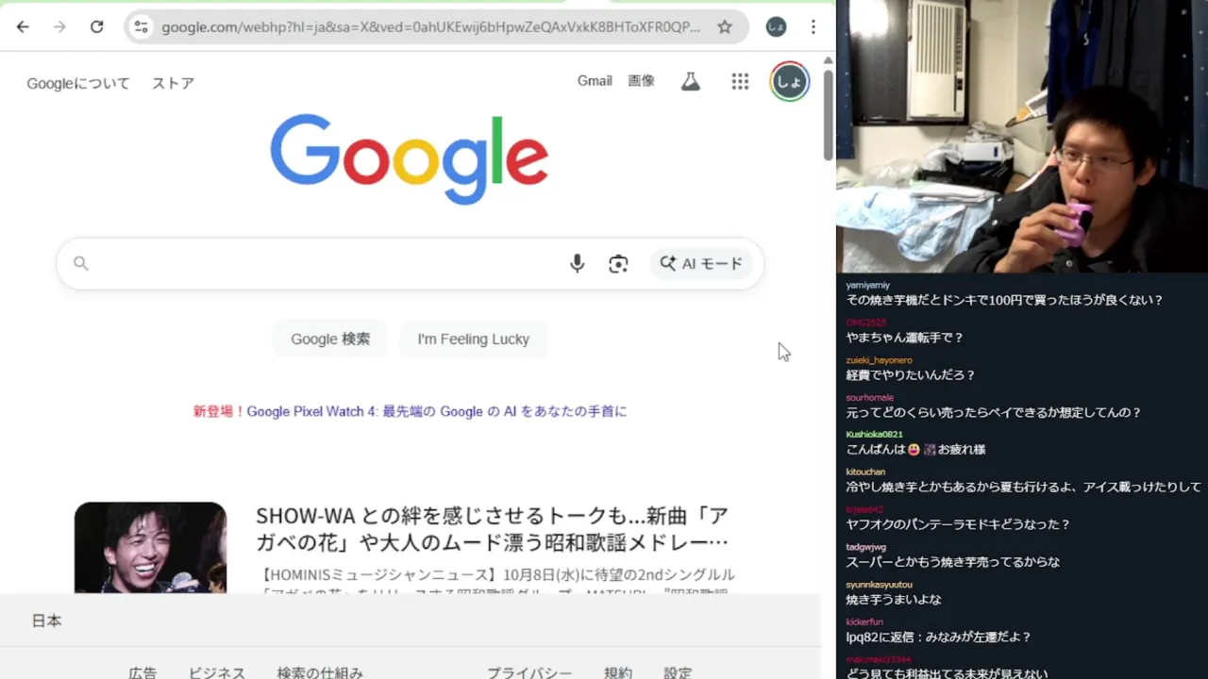Image resolution: width=1208 pixels, height=679 pixels.
Task: Click chat username syunnkasyuutou
Action: tap(879, 585)
